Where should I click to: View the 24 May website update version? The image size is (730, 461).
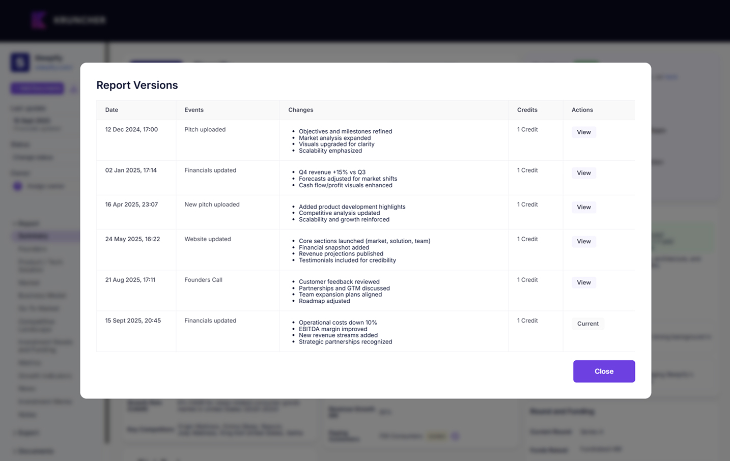click(583, 241)
